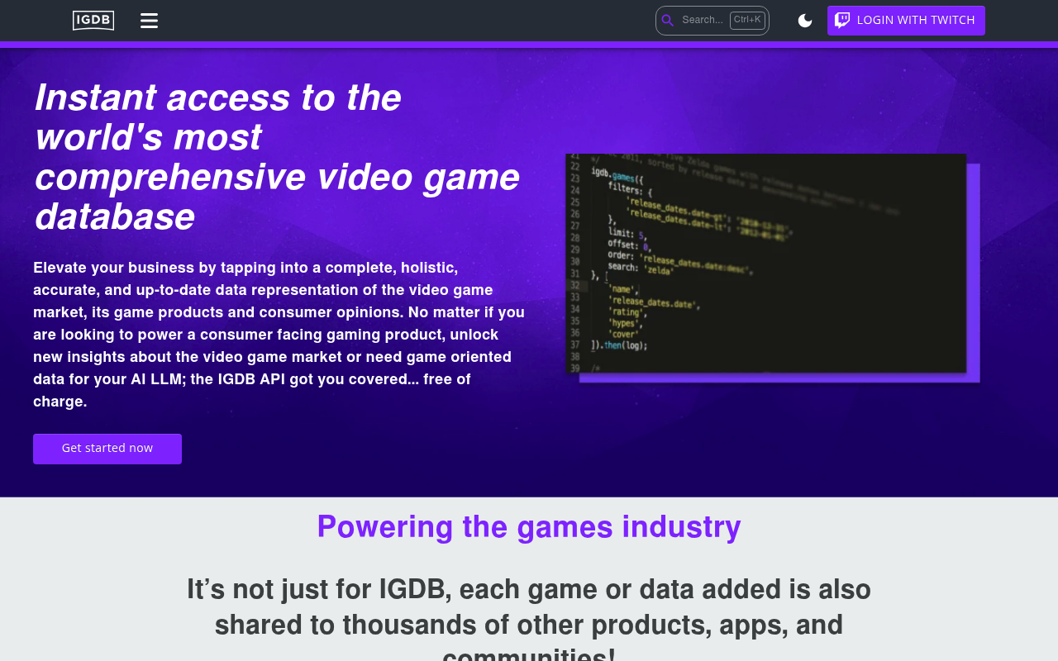Click the magnifying glass search icon
Image resolution: width=1058 pixels, height=661 pixels.
coord(668,21)
